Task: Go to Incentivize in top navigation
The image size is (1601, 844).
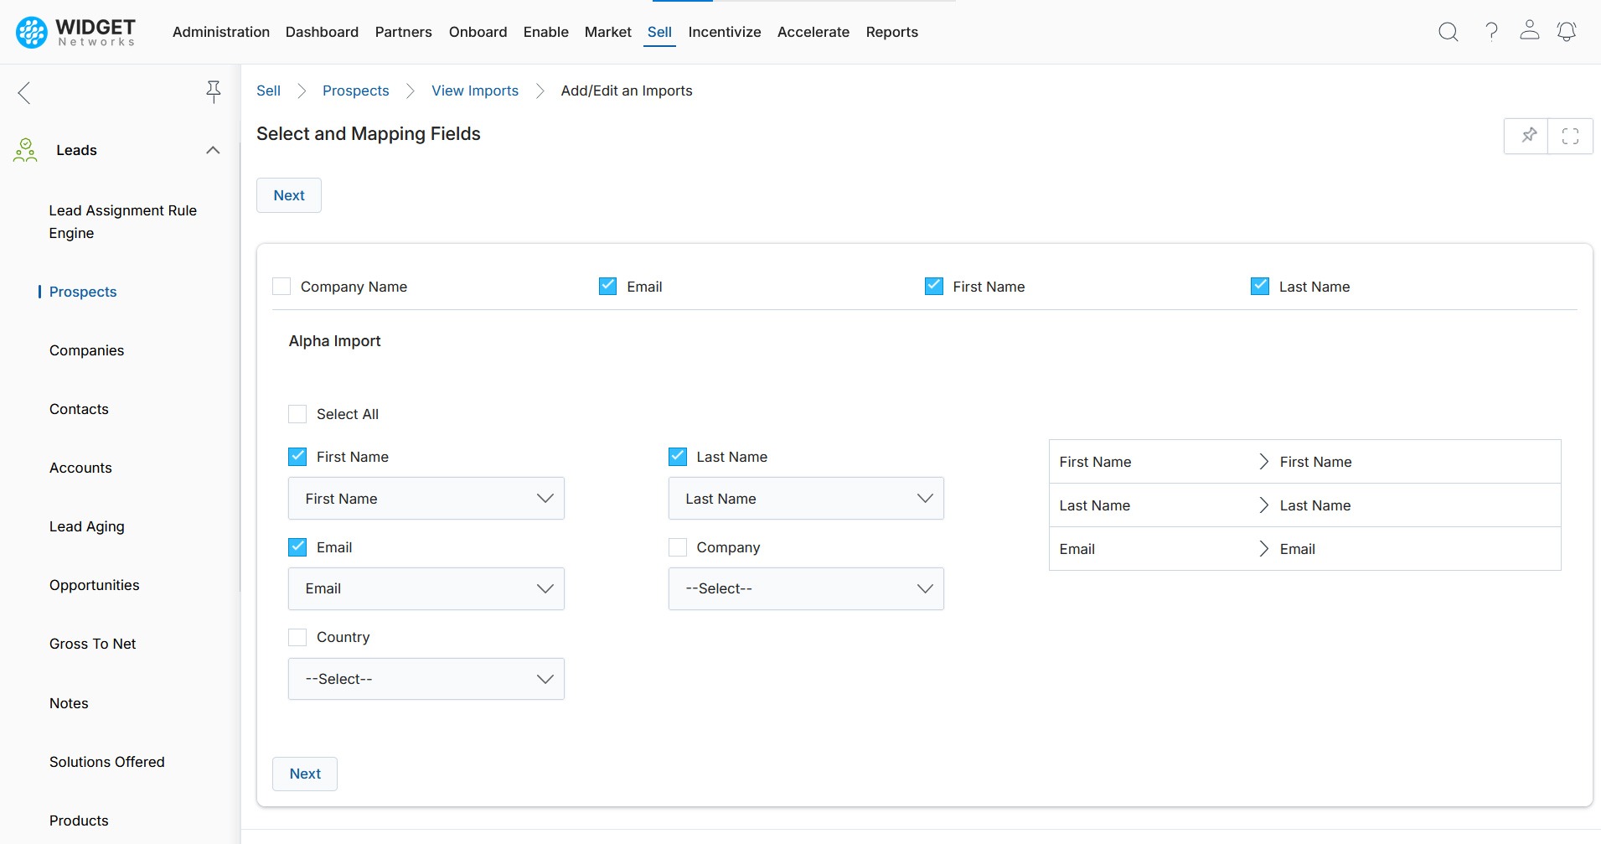Action: point(724,32)
